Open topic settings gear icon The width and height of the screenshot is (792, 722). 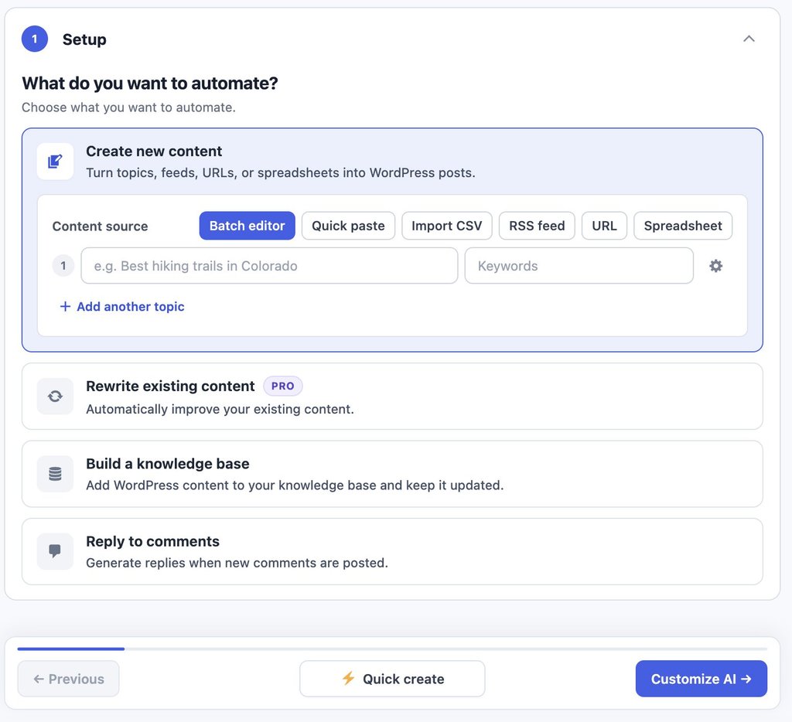(715, 266)
